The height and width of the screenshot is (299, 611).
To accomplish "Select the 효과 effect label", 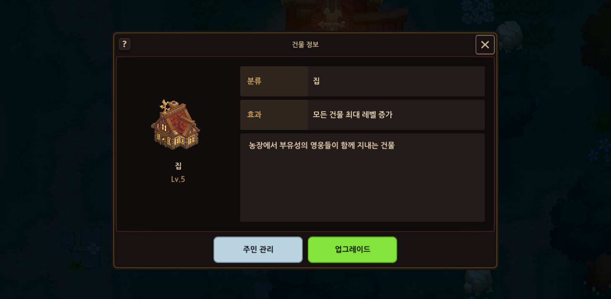I will (254, 114).
